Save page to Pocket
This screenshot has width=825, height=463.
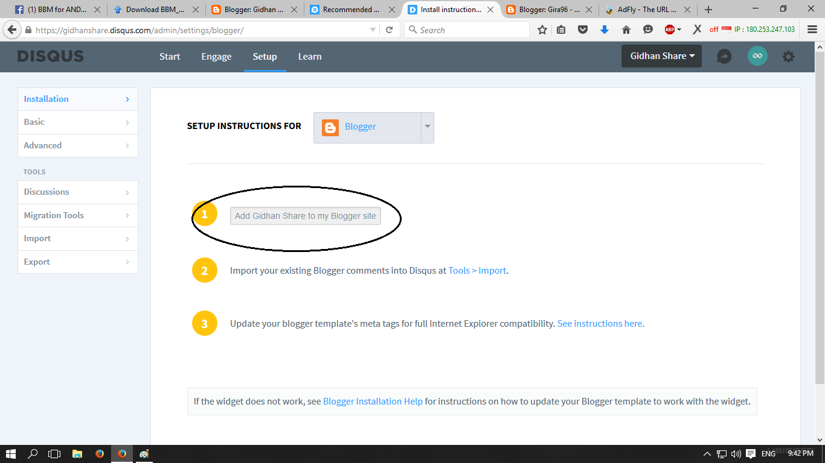(x=583, y=29)
